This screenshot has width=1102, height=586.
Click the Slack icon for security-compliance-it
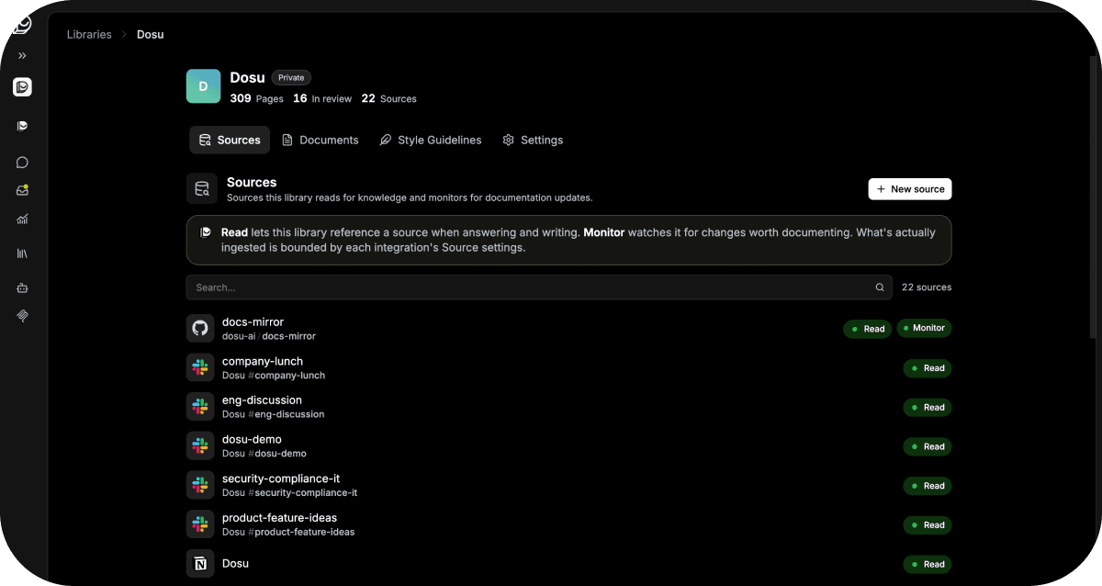200,485
